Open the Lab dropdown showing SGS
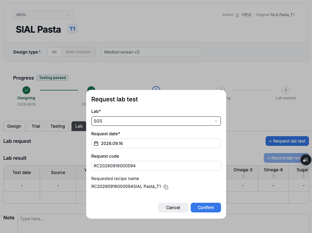The width and height of the screenshot is (312, 233). [156, 121]
